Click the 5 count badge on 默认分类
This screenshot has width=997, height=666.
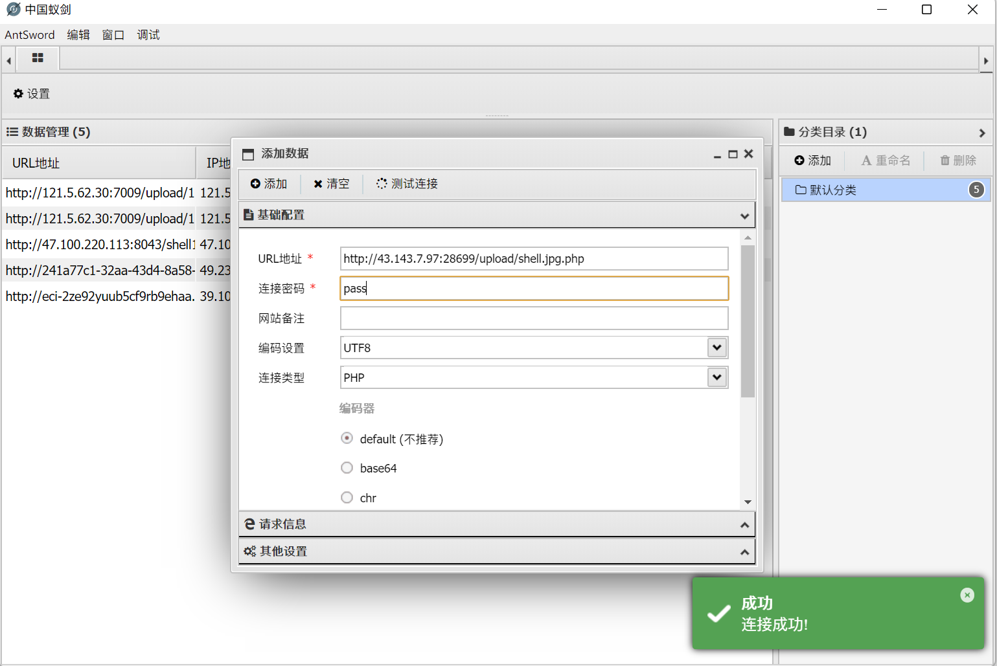pos(976,190)
